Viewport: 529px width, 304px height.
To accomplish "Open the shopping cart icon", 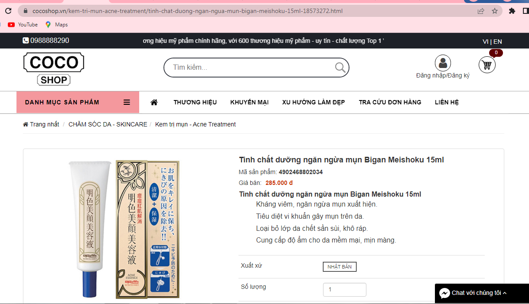I will [x=487, y=65].
